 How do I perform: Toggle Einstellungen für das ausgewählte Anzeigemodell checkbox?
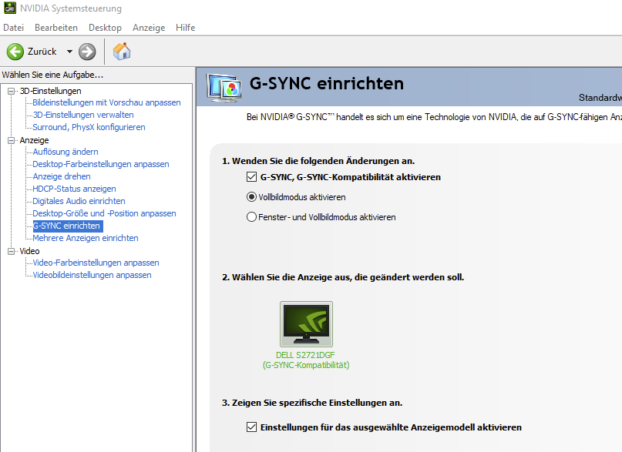[x=251, y=427]
